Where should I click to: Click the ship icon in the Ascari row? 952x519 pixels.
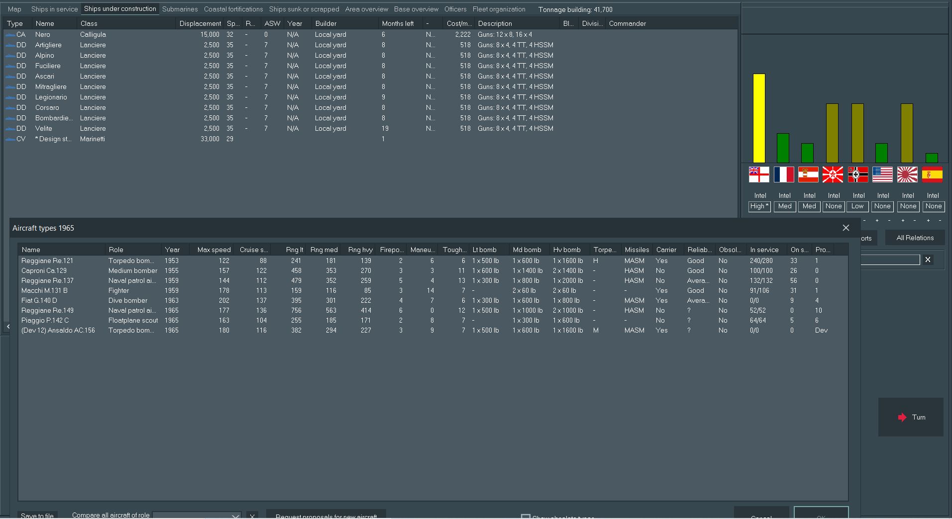[10, 77]
